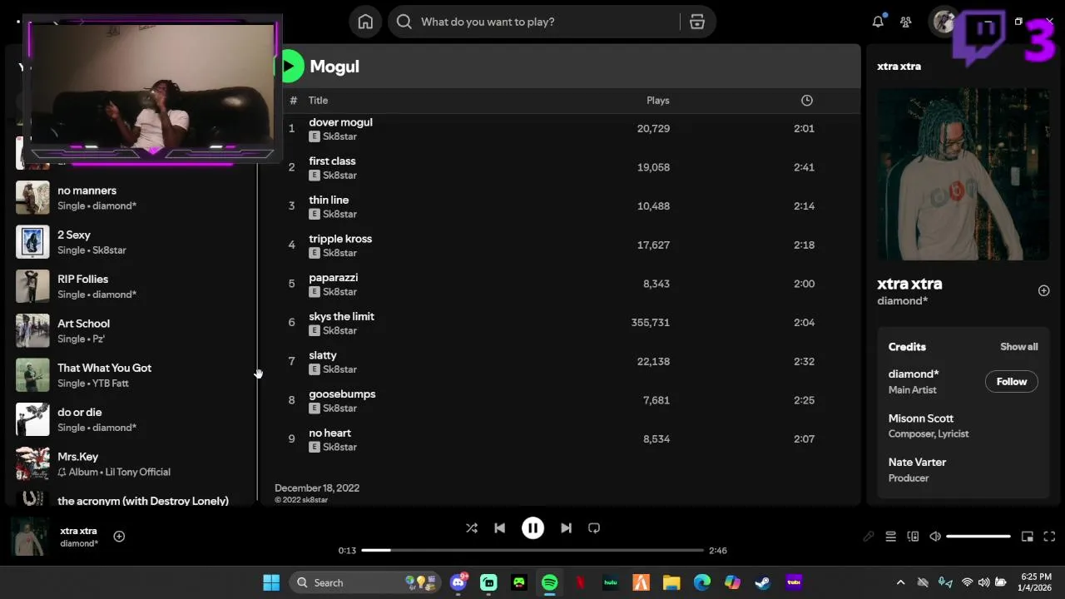Open xtra xtra cover art in side panel
The height and width of the screenshot is (599, 1065).
[963, 175]
